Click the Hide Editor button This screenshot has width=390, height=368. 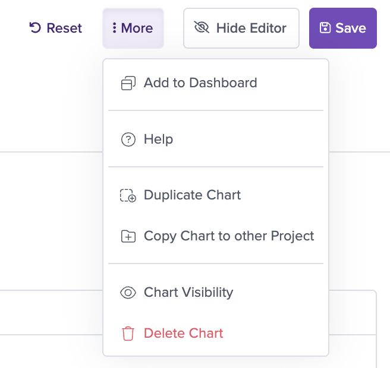click(x=241, y=28)
